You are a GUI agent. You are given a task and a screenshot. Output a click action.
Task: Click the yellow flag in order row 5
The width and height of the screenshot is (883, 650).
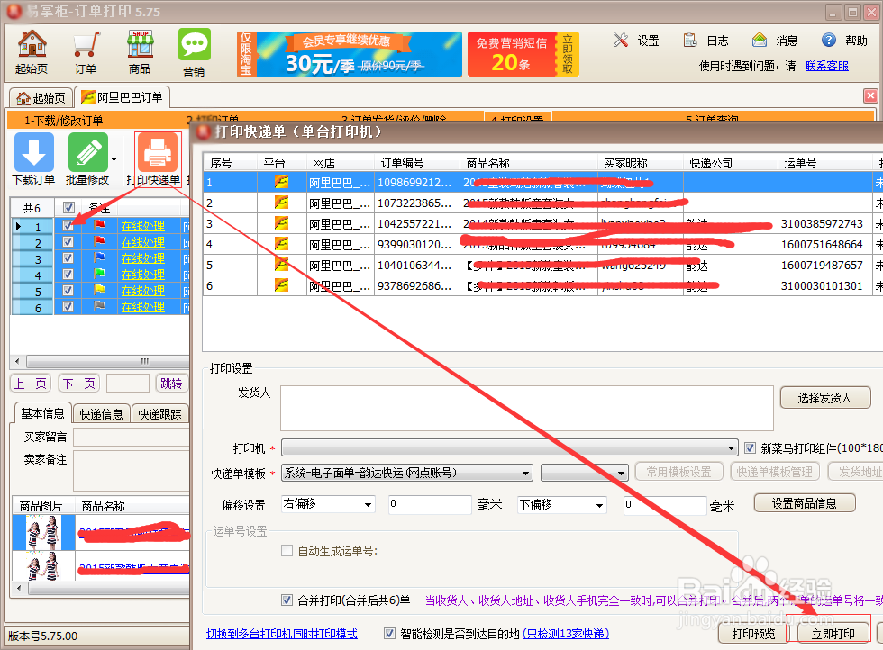pyautogui.click(x=100, y=291)
